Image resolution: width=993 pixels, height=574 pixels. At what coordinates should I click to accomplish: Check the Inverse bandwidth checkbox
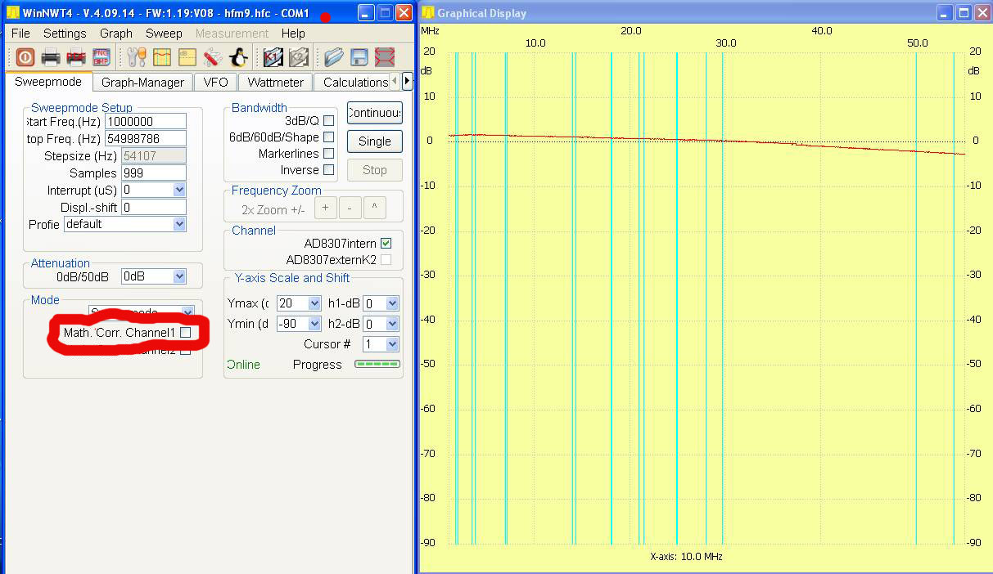point(328,170)
